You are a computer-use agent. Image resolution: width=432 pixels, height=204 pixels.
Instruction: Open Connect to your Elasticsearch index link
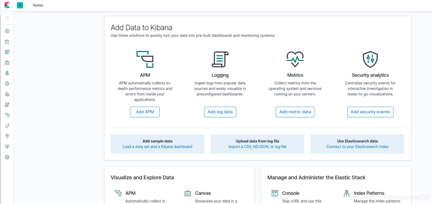click(x=357, y=147)
